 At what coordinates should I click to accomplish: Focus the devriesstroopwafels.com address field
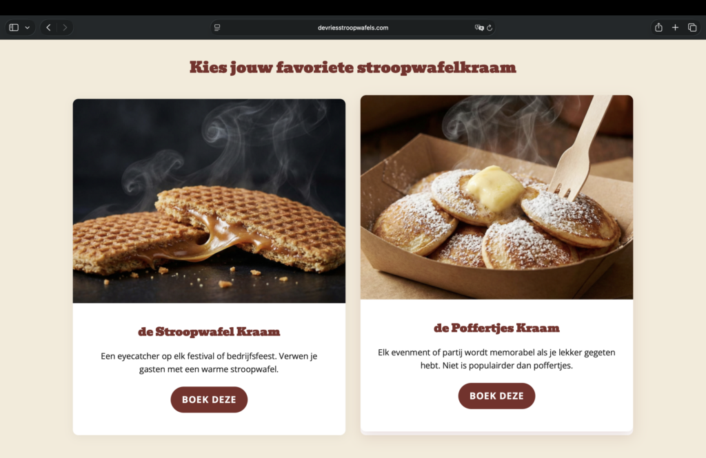tap(353, 28)
